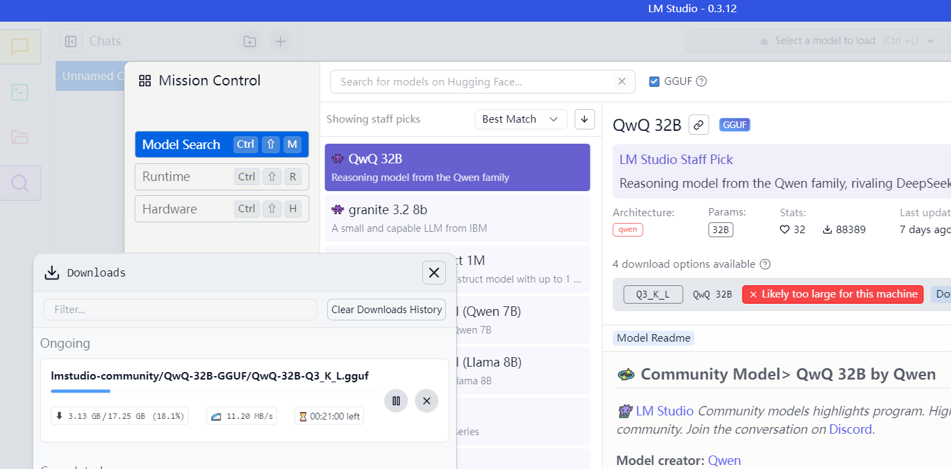Click the 4 download options available text

click(684, 264)
